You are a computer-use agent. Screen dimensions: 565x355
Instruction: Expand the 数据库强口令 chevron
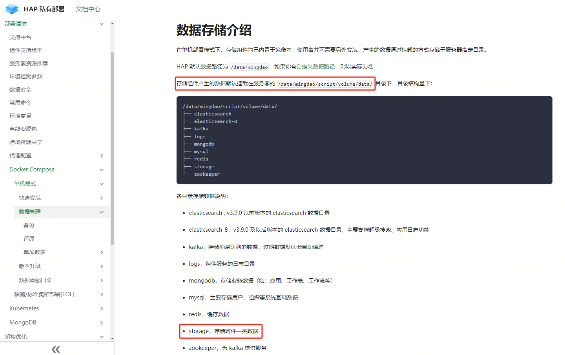tap(102, 281)
